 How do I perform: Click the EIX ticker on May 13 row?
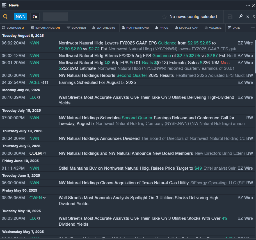[x=33, y=218]
